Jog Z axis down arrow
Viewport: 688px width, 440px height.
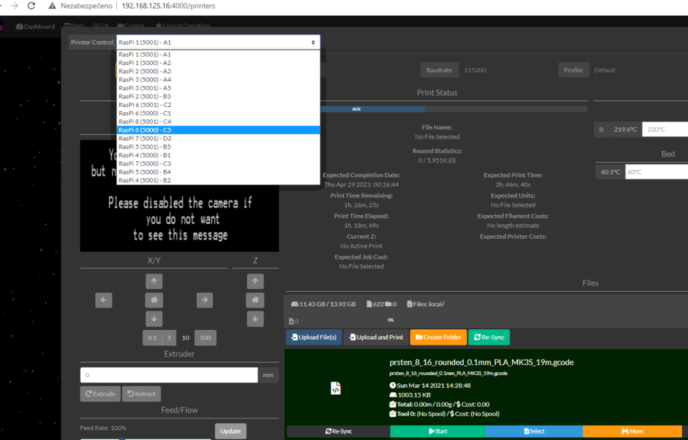pyautogui.click(x=255, y=319)
